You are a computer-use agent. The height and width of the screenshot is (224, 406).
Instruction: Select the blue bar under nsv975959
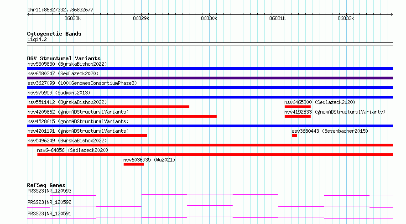(210, 97)
